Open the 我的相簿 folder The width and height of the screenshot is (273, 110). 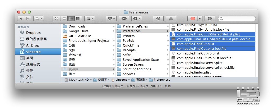tap(89, 55)
